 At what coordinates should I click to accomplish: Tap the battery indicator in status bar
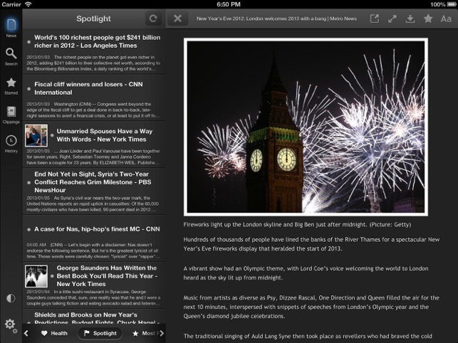click(451, 4)
